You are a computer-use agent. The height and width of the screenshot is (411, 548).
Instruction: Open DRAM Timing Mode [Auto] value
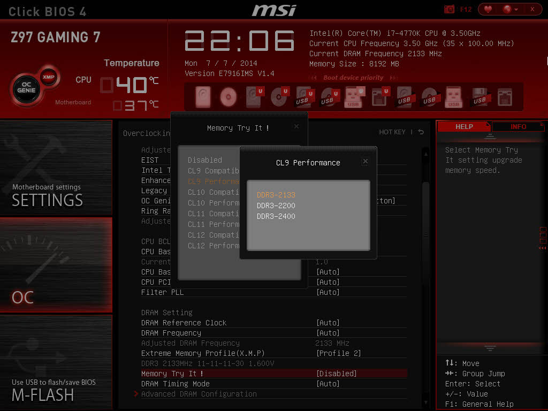[x=328, y=384]
